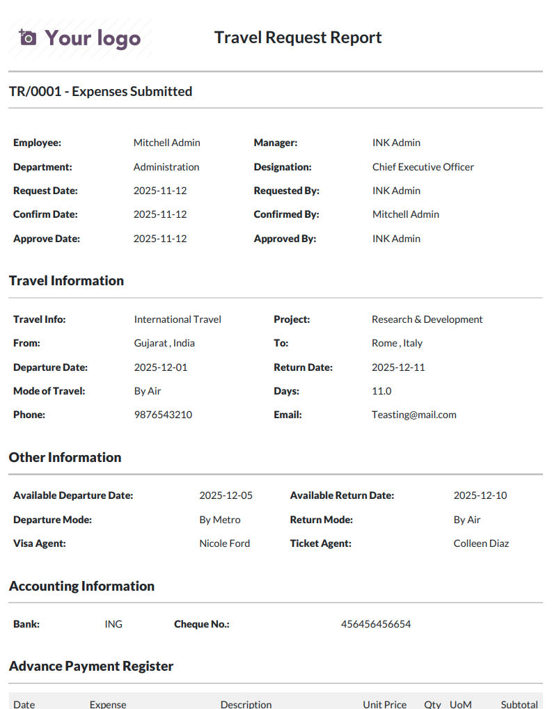Click the camera icon in the logo placeholder
This screenshot has width=552, height=709.
pos(27,38)
